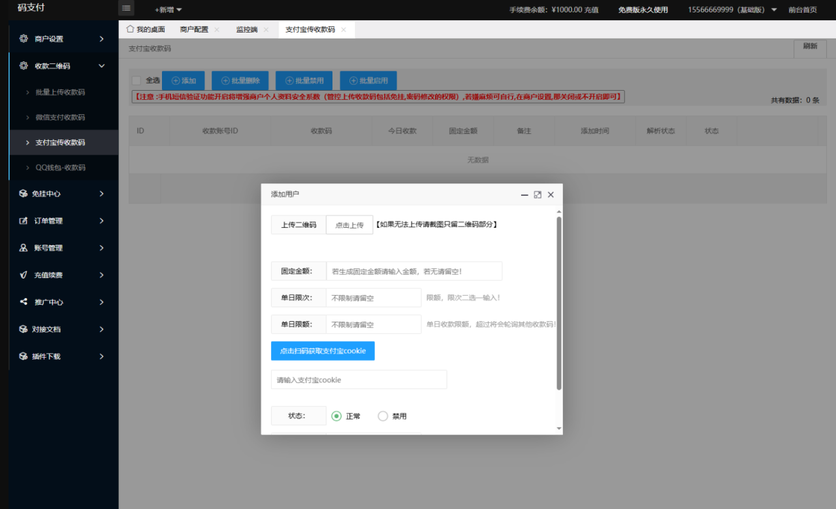Viewport: 836px width, 509px height.
Task: Expand the 账号管理 menu chevron
Action: point(101,248)
